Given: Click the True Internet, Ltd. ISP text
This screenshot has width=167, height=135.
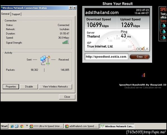Looking at the screenshot, I should (x=100, y=46).
